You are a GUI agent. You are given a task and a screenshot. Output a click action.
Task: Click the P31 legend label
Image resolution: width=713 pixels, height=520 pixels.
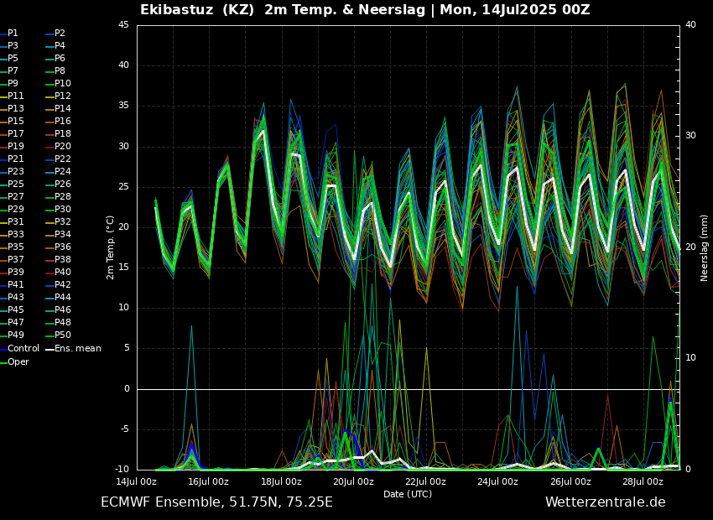point(15,221)
